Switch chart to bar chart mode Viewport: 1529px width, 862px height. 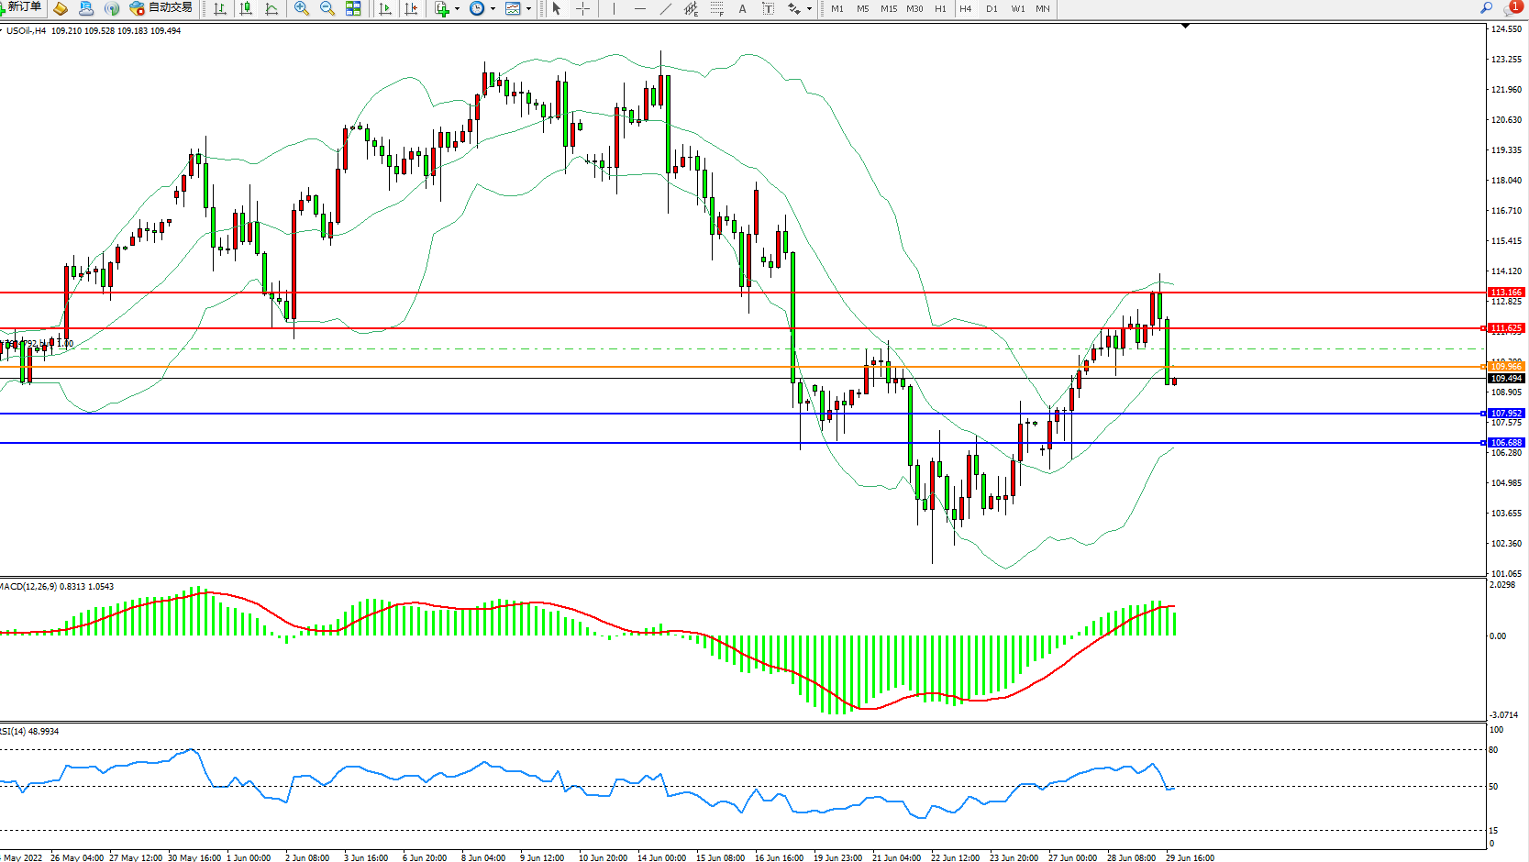(x=220, y=8)
